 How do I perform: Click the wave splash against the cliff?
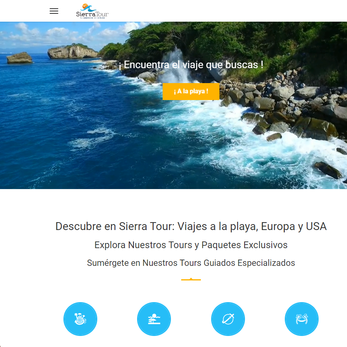(x=176, y=67)
